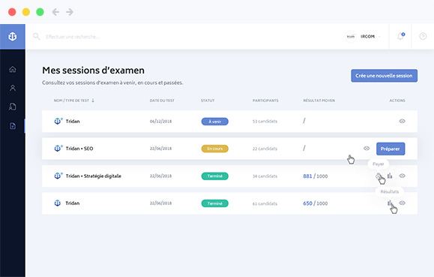Click the '650 / 1000' average result
Image resolution: width=434 pixels, height=277 pixels.
[x=316, y=203]
